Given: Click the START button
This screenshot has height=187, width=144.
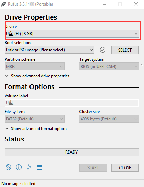Looking at the screenshot, I should pos(93,167).
